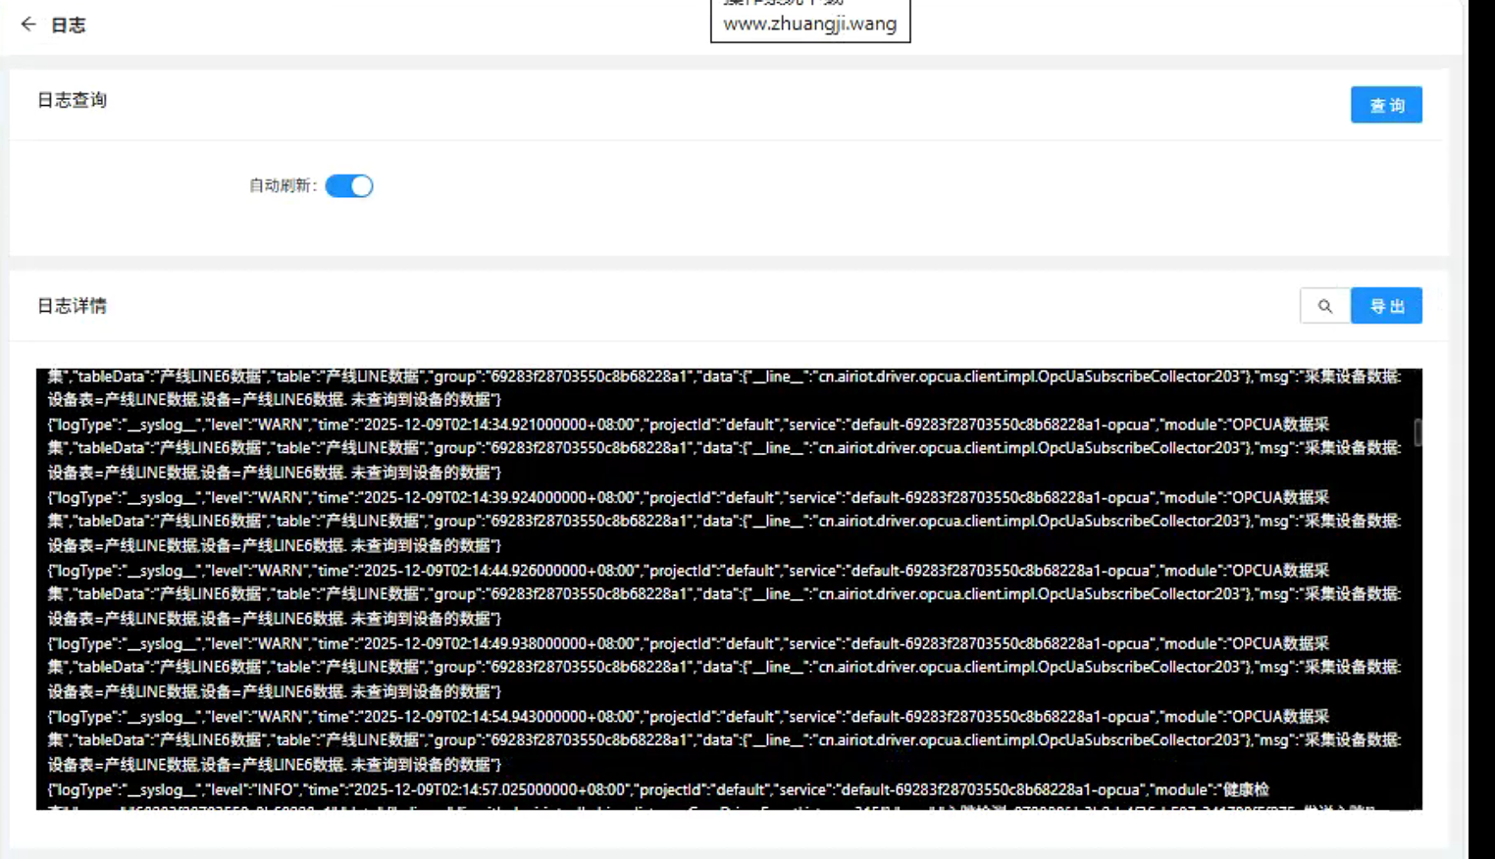Click the www.zhuangji.wang watermark box
Image resolution: width=1495 pixels, height=859 pixels.
pyautogui.click(x=809, y=22)
